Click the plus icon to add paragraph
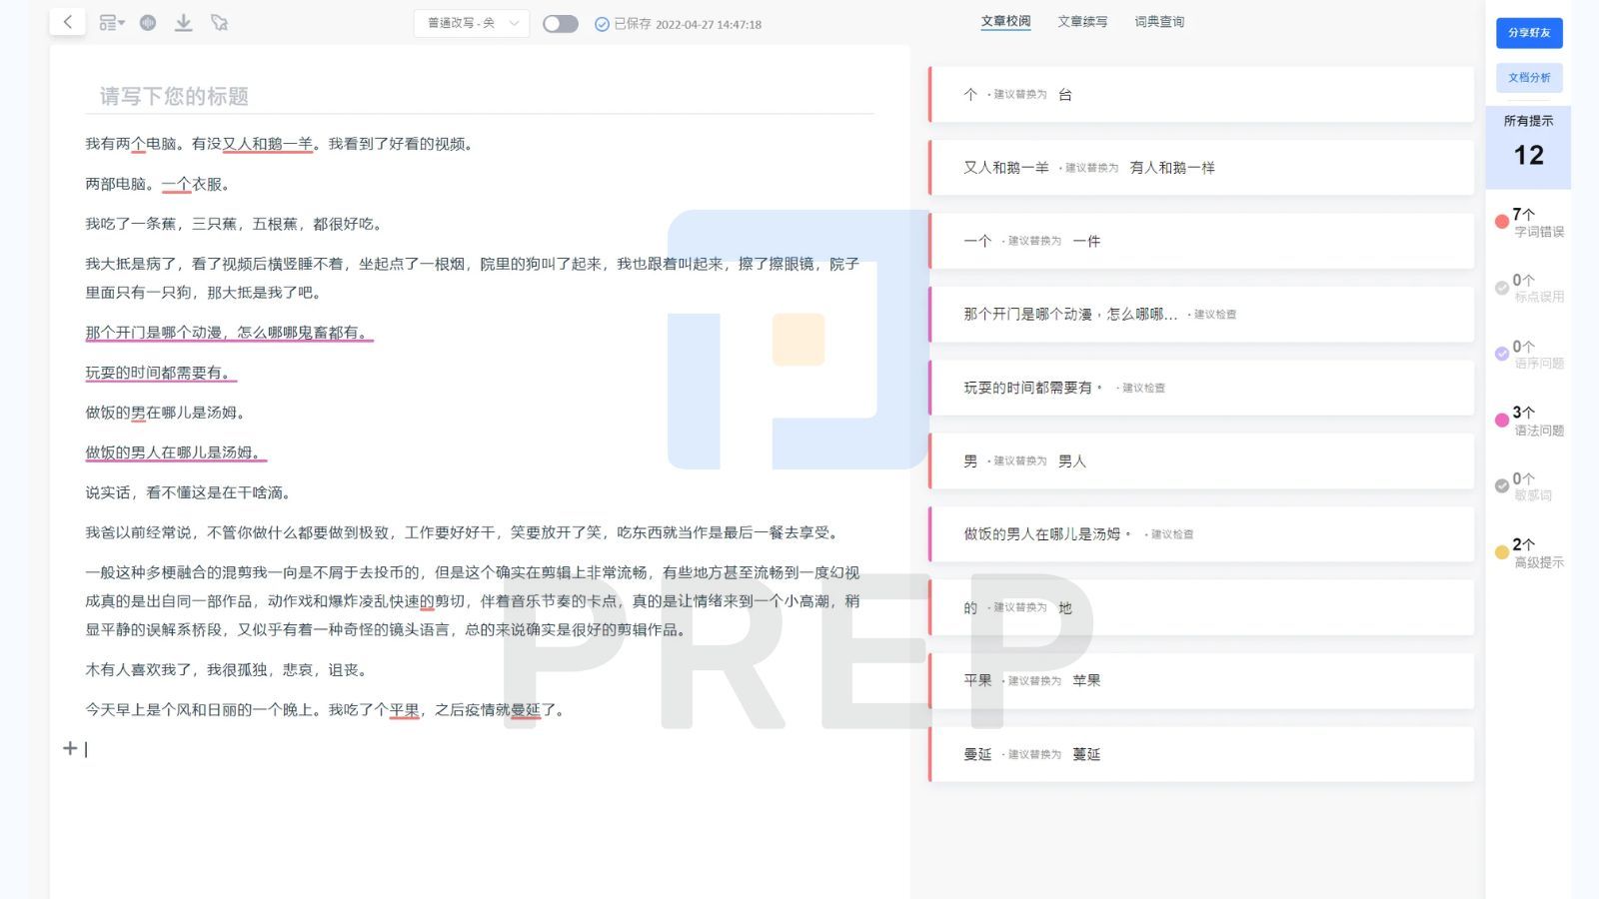The width and height of the screenshot is (1599, 899). 70,748
